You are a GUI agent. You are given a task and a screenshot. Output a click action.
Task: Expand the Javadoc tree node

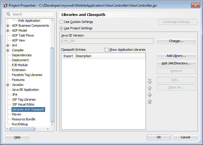[x=8, y=85]
